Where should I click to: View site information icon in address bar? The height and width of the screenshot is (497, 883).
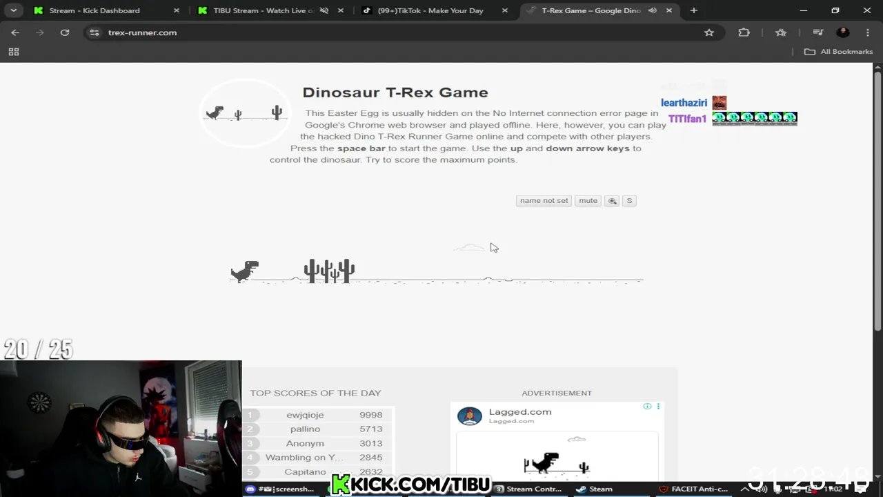[95, 32]
